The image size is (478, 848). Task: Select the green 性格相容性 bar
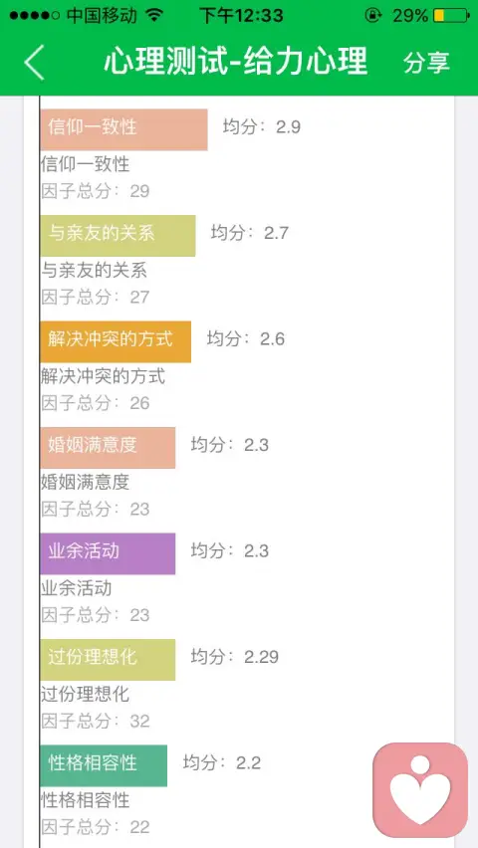click(x=104, y=765)
